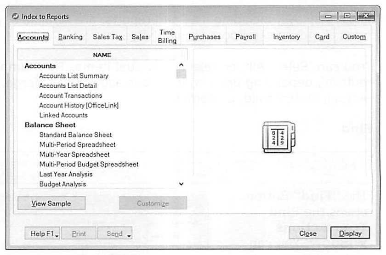Go to the Sales tab
The width and height of the screenshot is (386, 255).
click(140, 37)
